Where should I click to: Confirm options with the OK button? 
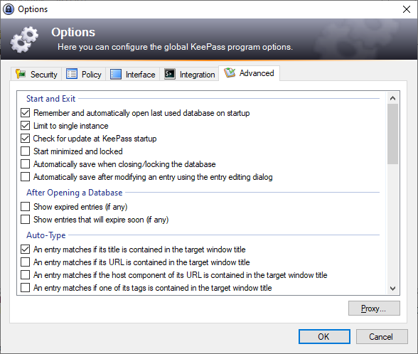324,337
